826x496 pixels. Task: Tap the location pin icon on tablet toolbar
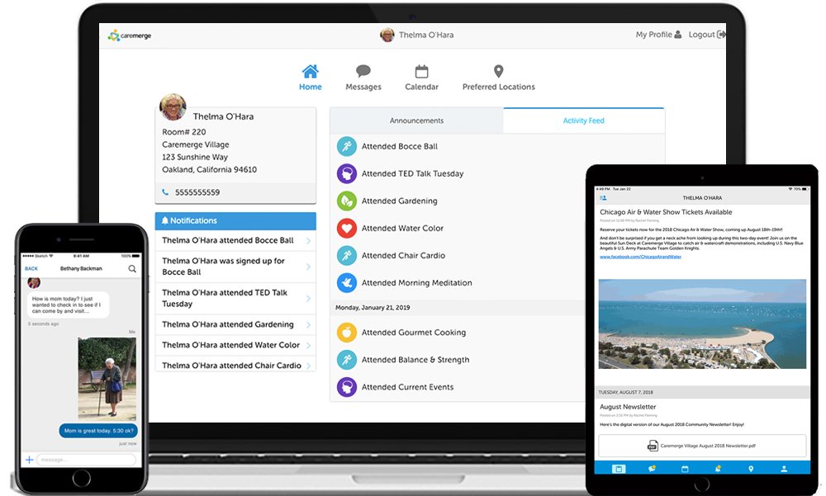coord(751,468)
